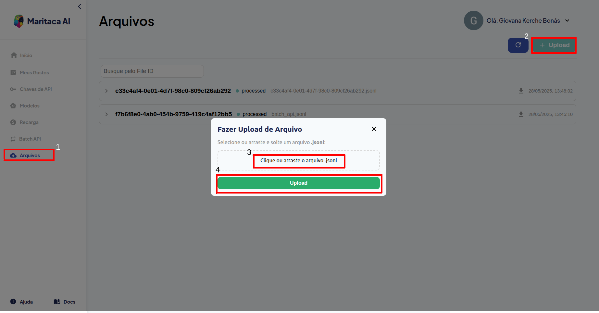Open Docs from the sidebar bottom

65,302
